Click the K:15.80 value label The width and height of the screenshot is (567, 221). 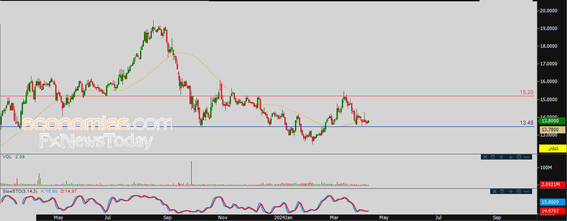[49, 191]
